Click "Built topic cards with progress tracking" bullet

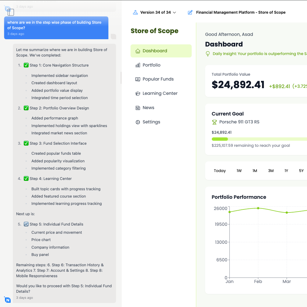(66, 189)
